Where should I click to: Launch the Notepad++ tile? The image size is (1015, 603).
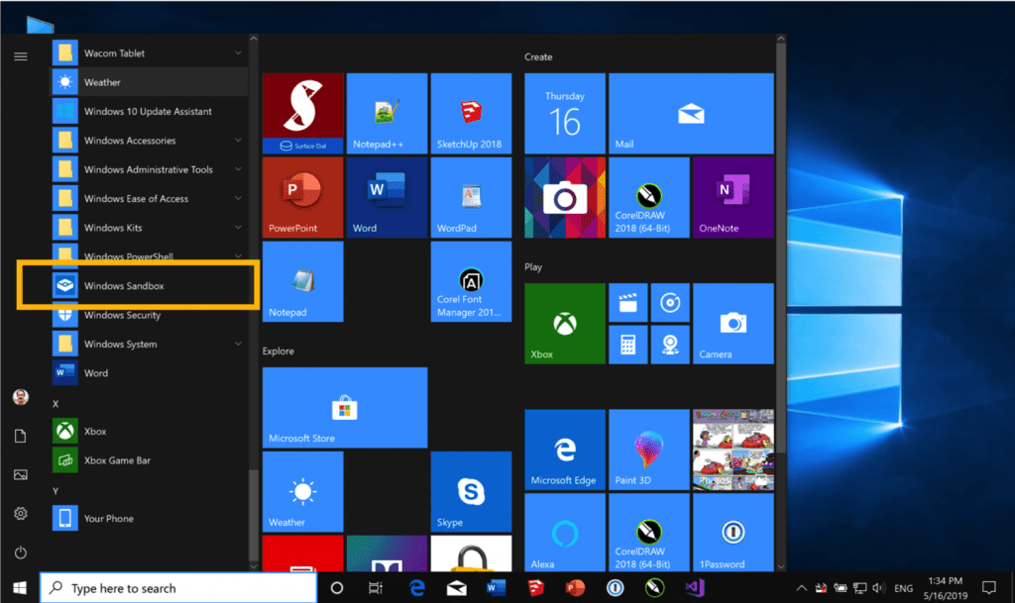click(x=388, y=113)
